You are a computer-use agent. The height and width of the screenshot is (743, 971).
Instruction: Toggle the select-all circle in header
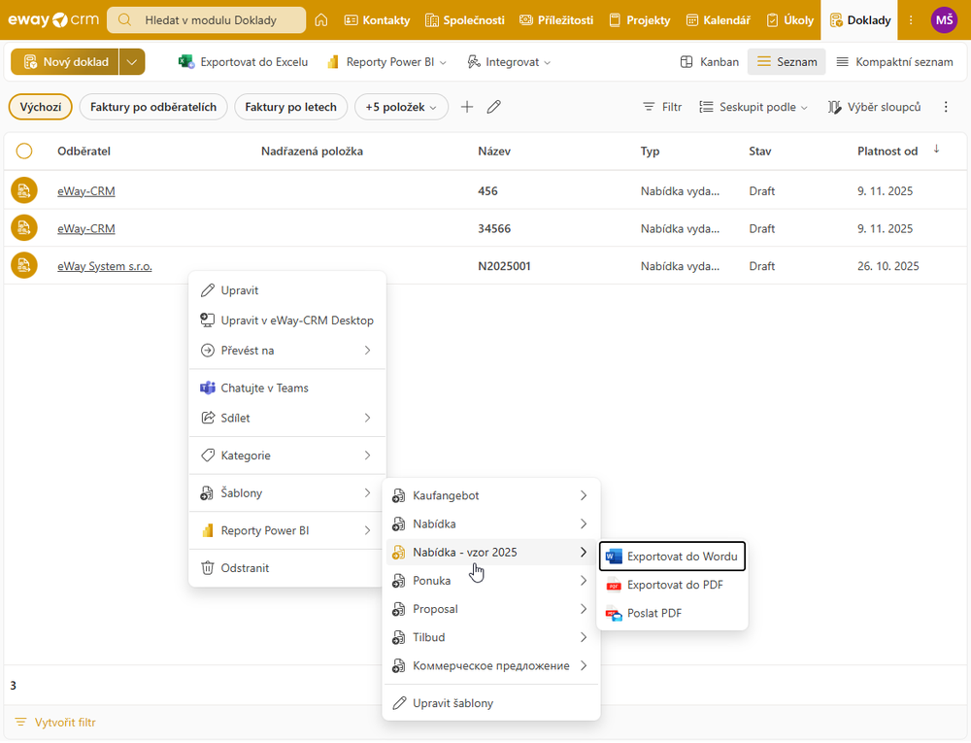pyautogui.click(x=24, y=151)
